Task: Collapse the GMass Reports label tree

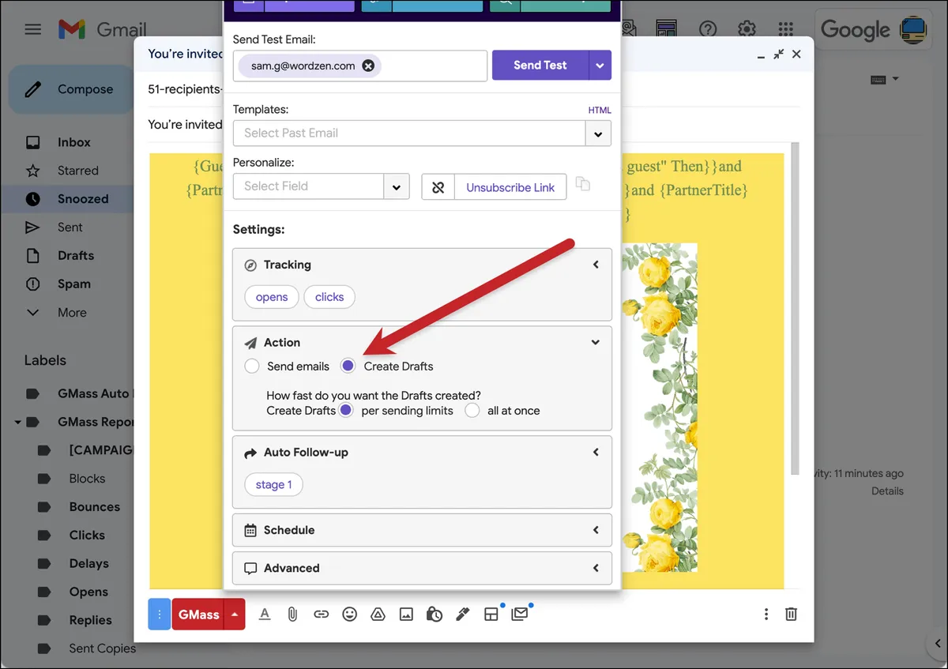Action: pyautogui.click(x=17, y=423)
